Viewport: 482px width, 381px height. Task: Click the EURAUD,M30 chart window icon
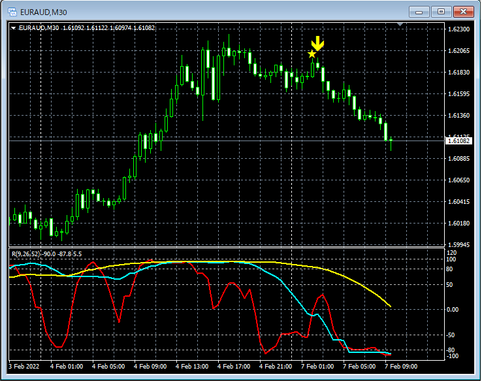(x=12, y=12)
